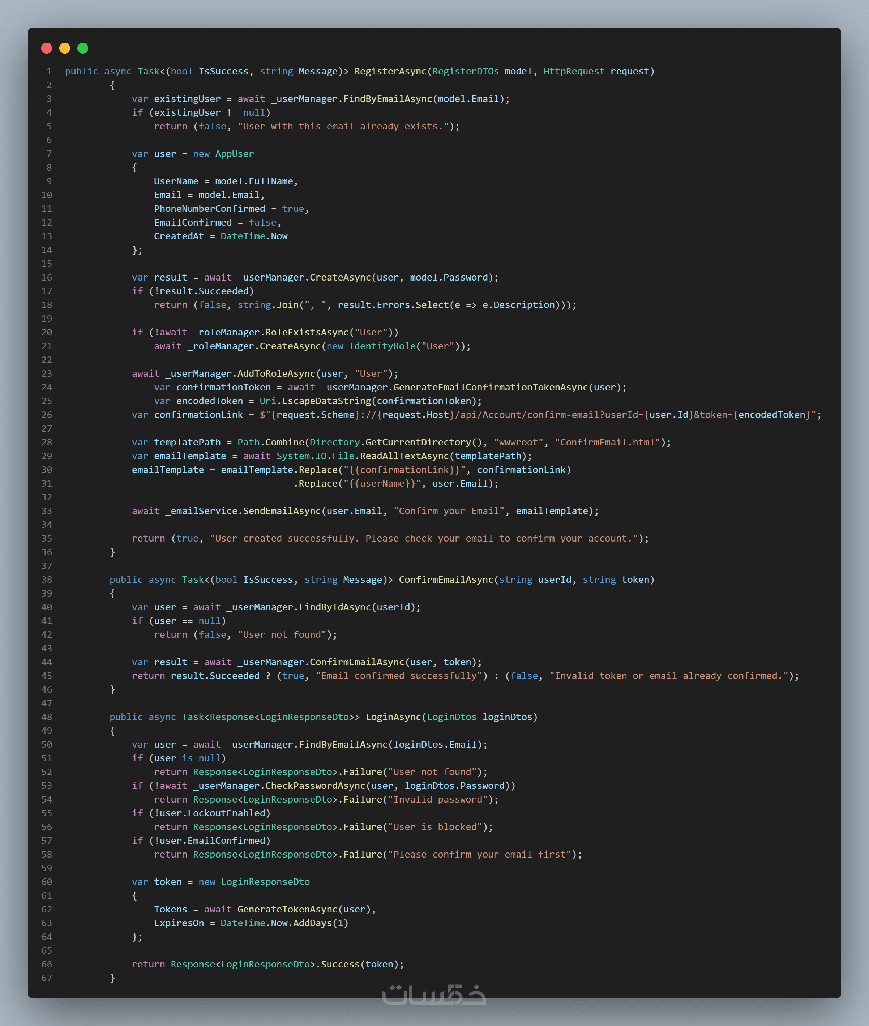Click line number 48 in gutter
The image size is (869, 1026).
tap(47, 717)
